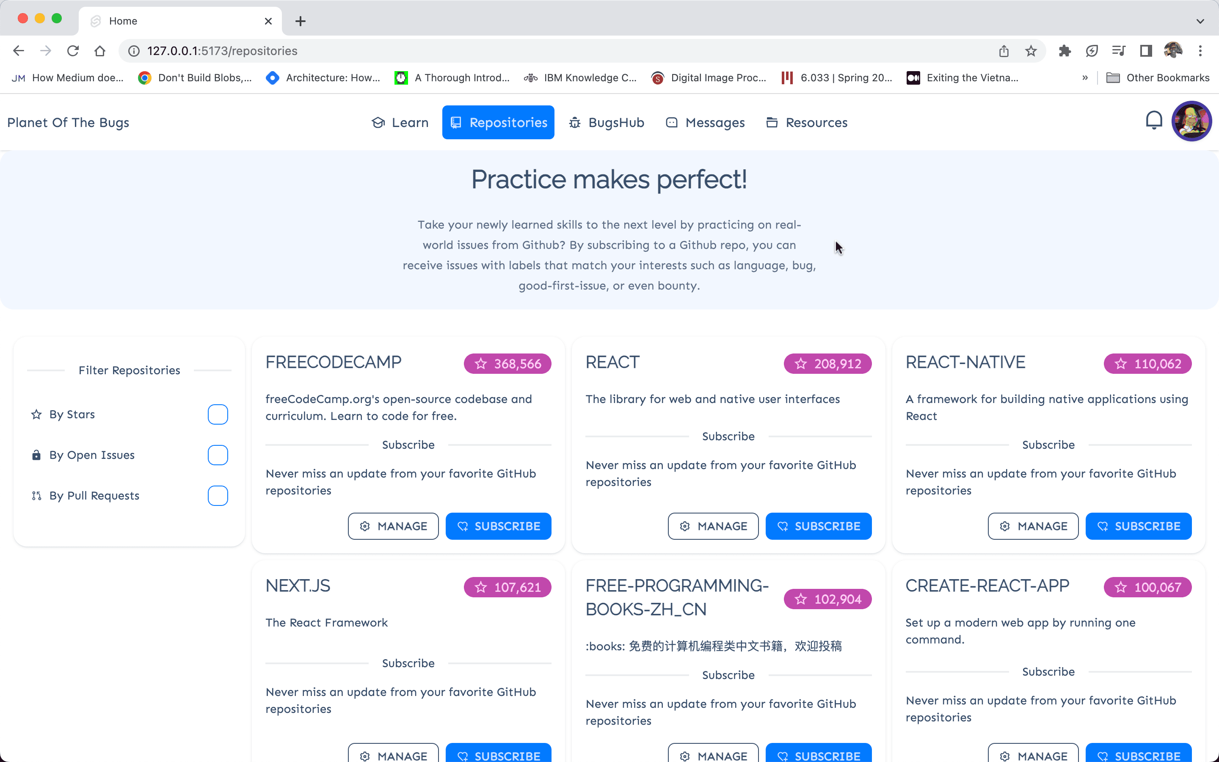This screenshot has height=762, width=1219.
Task: Focus the browser address bar
Action: (x=554, y=51)
